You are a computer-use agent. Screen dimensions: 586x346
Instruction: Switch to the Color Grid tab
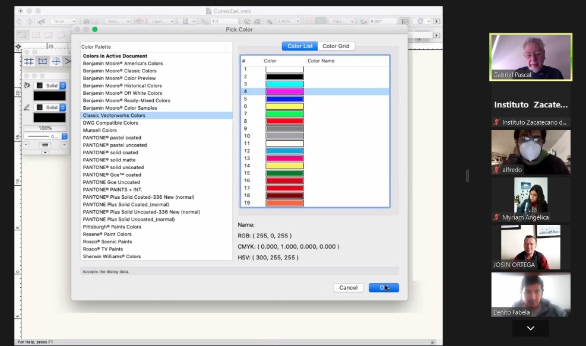tap(336, 46)
